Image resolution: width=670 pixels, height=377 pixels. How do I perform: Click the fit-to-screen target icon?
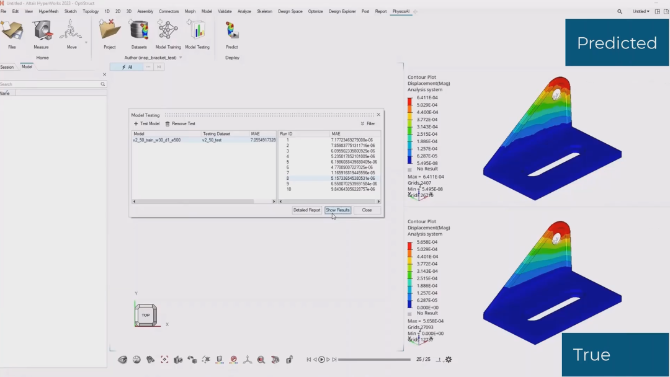[164, 360]
